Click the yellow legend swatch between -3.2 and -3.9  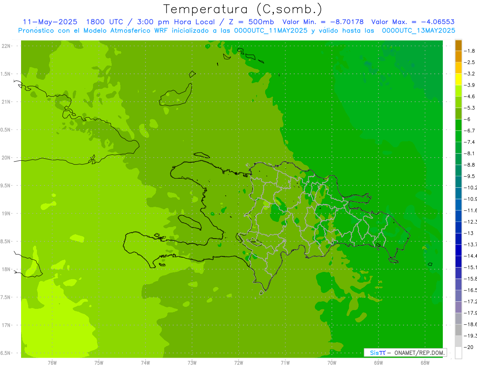pos(458,79)
